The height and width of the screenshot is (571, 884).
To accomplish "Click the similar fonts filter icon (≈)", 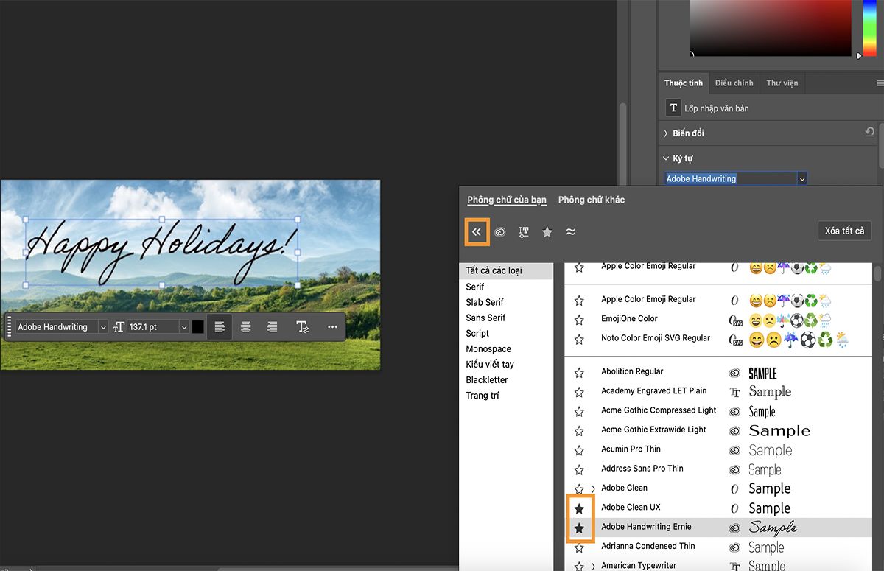I will coord(570,231).
